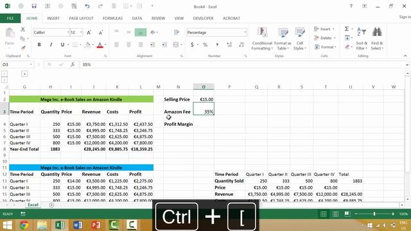
Task: Select the Excel sheet tab
Action: tap(33, 205)
